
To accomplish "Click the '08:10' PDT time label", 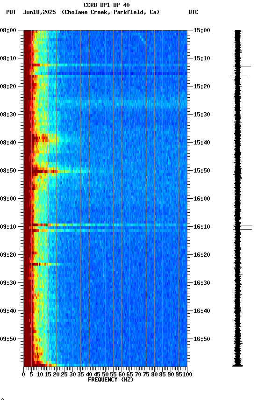I will click(8, 58).
